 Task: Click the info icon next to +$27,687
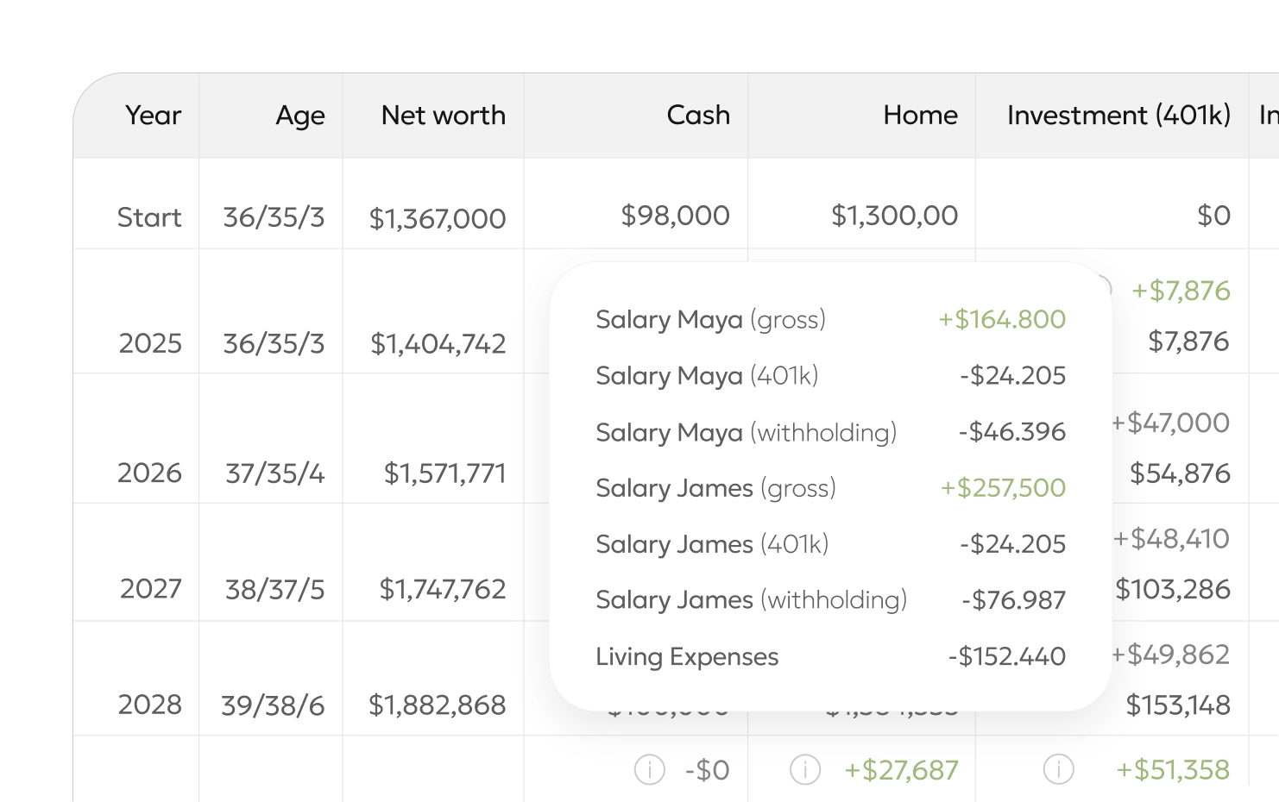pyautogui.click(x=804, y=769)
